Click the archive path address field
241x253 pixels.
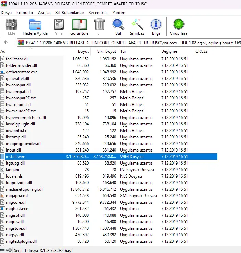(x=129, y=43)
